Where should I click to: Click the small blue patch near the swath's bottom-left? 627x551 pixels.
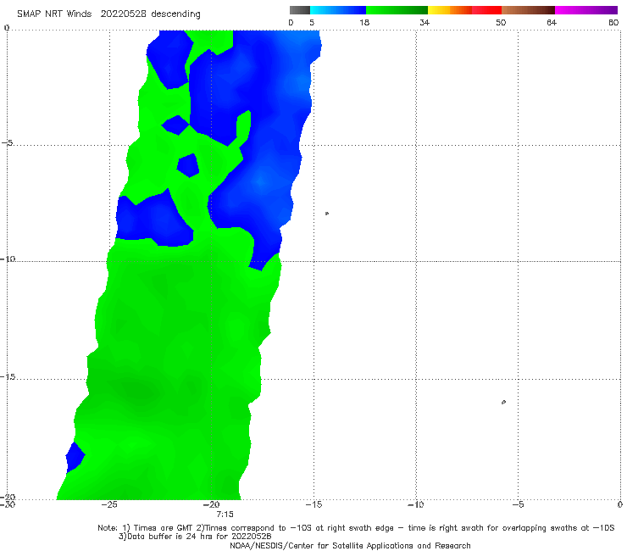tap(75, 458)
